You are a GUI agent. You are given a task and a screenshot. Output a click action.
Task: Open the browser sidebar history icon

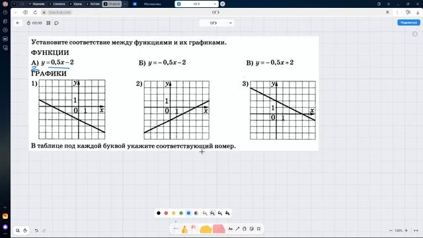click(x=5, y=13)
